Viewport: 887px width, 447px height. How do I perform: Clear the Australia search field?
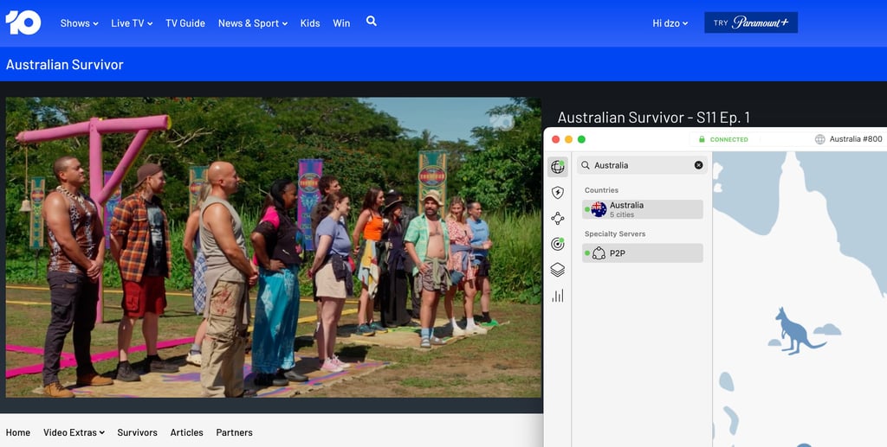point(699,165)
